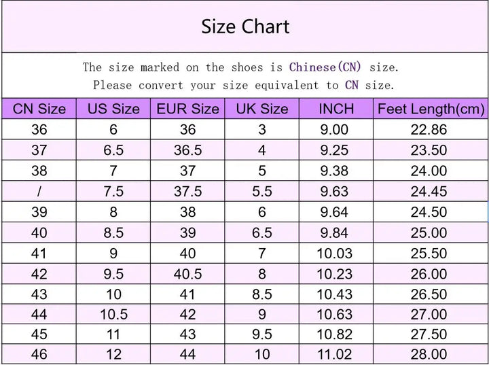
Task: Click the EUR Size column header
Action: (x=187, y=109)
